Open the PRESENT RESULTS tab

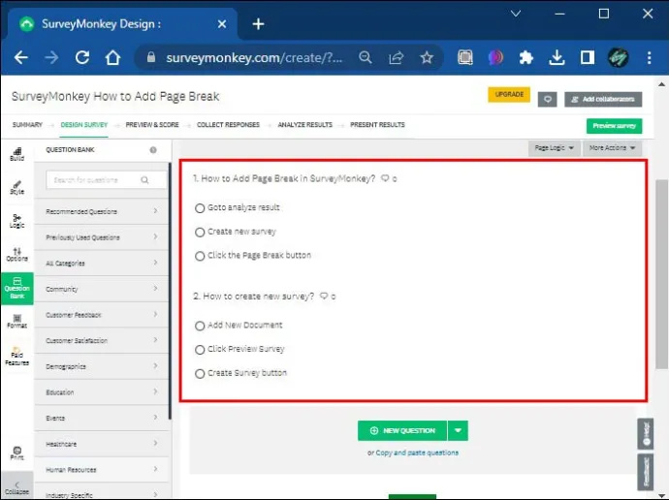(377, 125)
